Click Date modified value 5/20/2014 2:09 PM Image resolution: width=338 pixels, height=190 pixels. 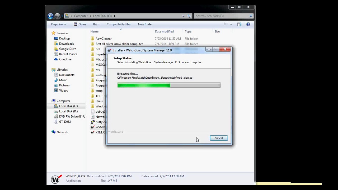pos(119,176)
